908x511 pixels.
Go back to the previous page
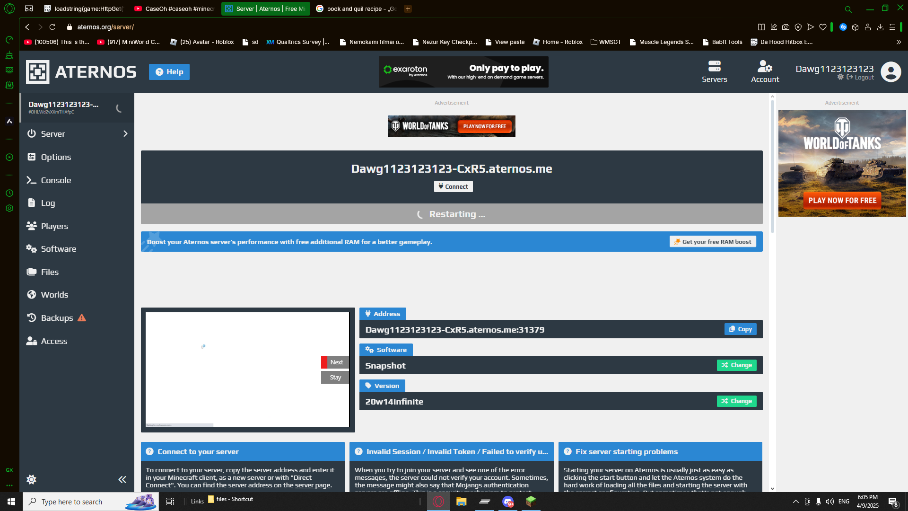click(27, 27)
